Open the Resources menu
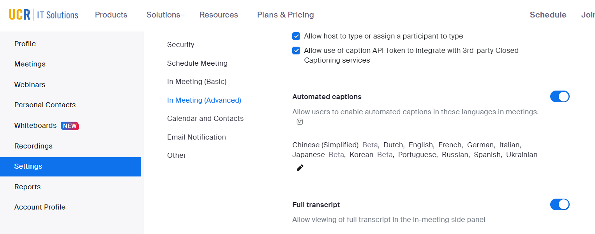This screenshot has width=595, height=234. click(219, 15)
